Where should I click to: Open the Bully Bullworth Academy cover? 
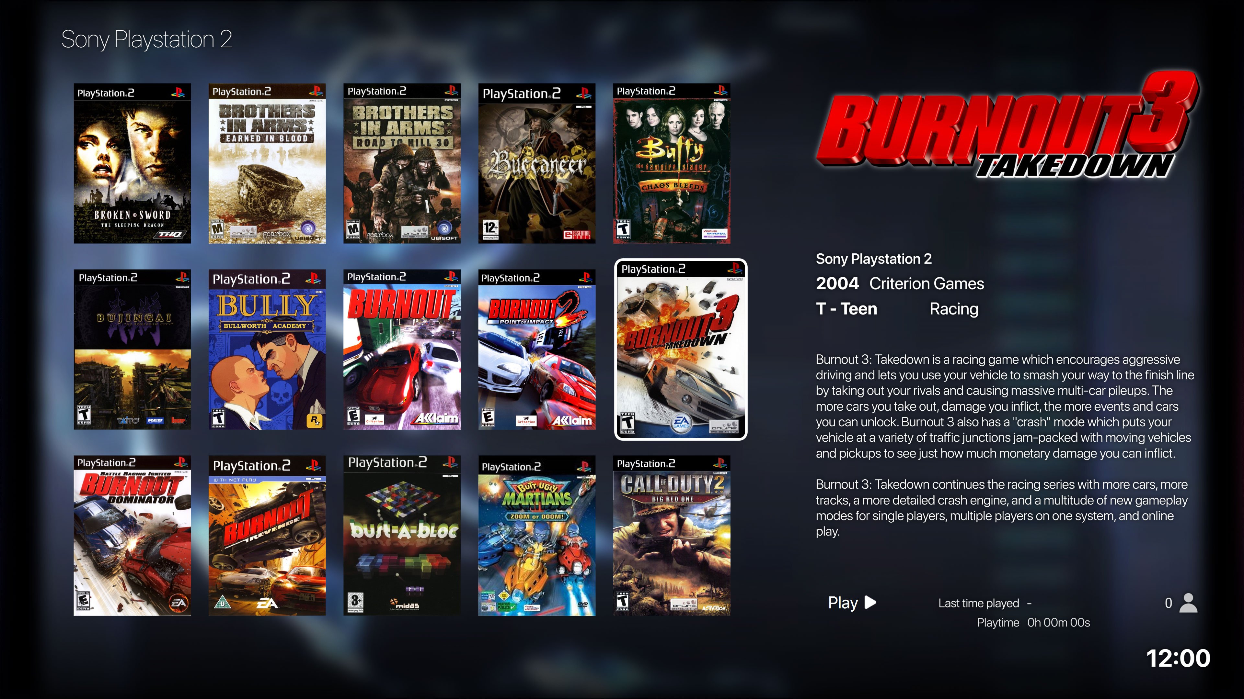[267, 349]
